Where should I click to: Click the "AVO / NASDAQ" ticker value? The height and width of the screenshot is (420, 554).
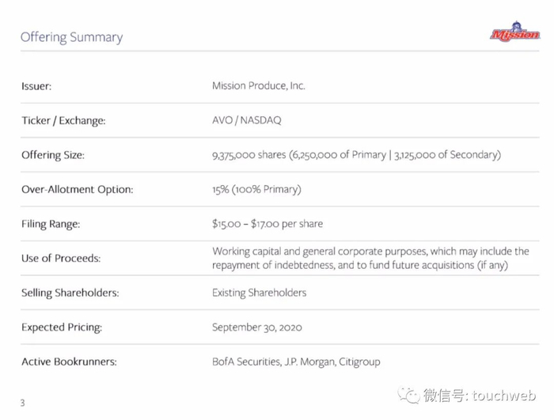246,120
